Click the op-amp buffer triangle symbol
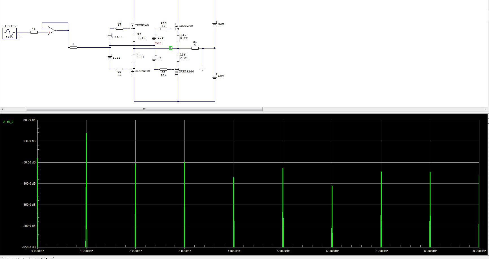Viewport: 489px width, 259px height. 51,30
